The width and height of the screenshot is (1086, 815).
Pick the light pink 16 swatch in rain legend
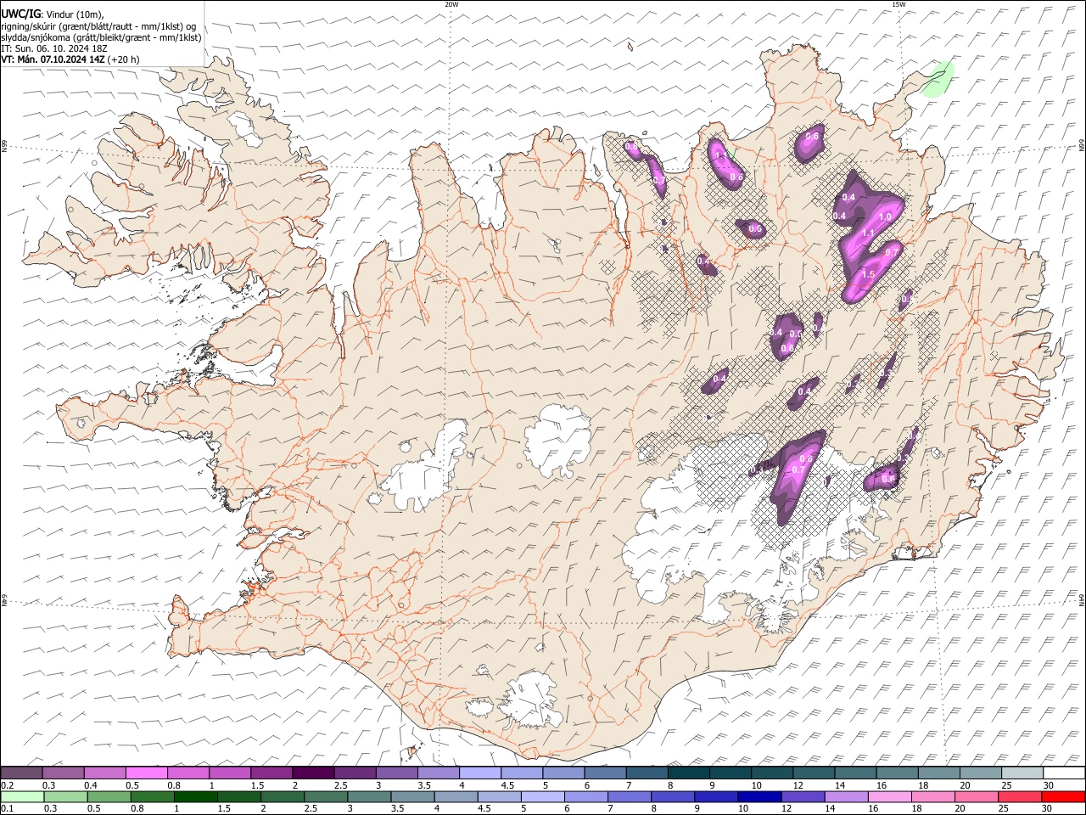888,796
